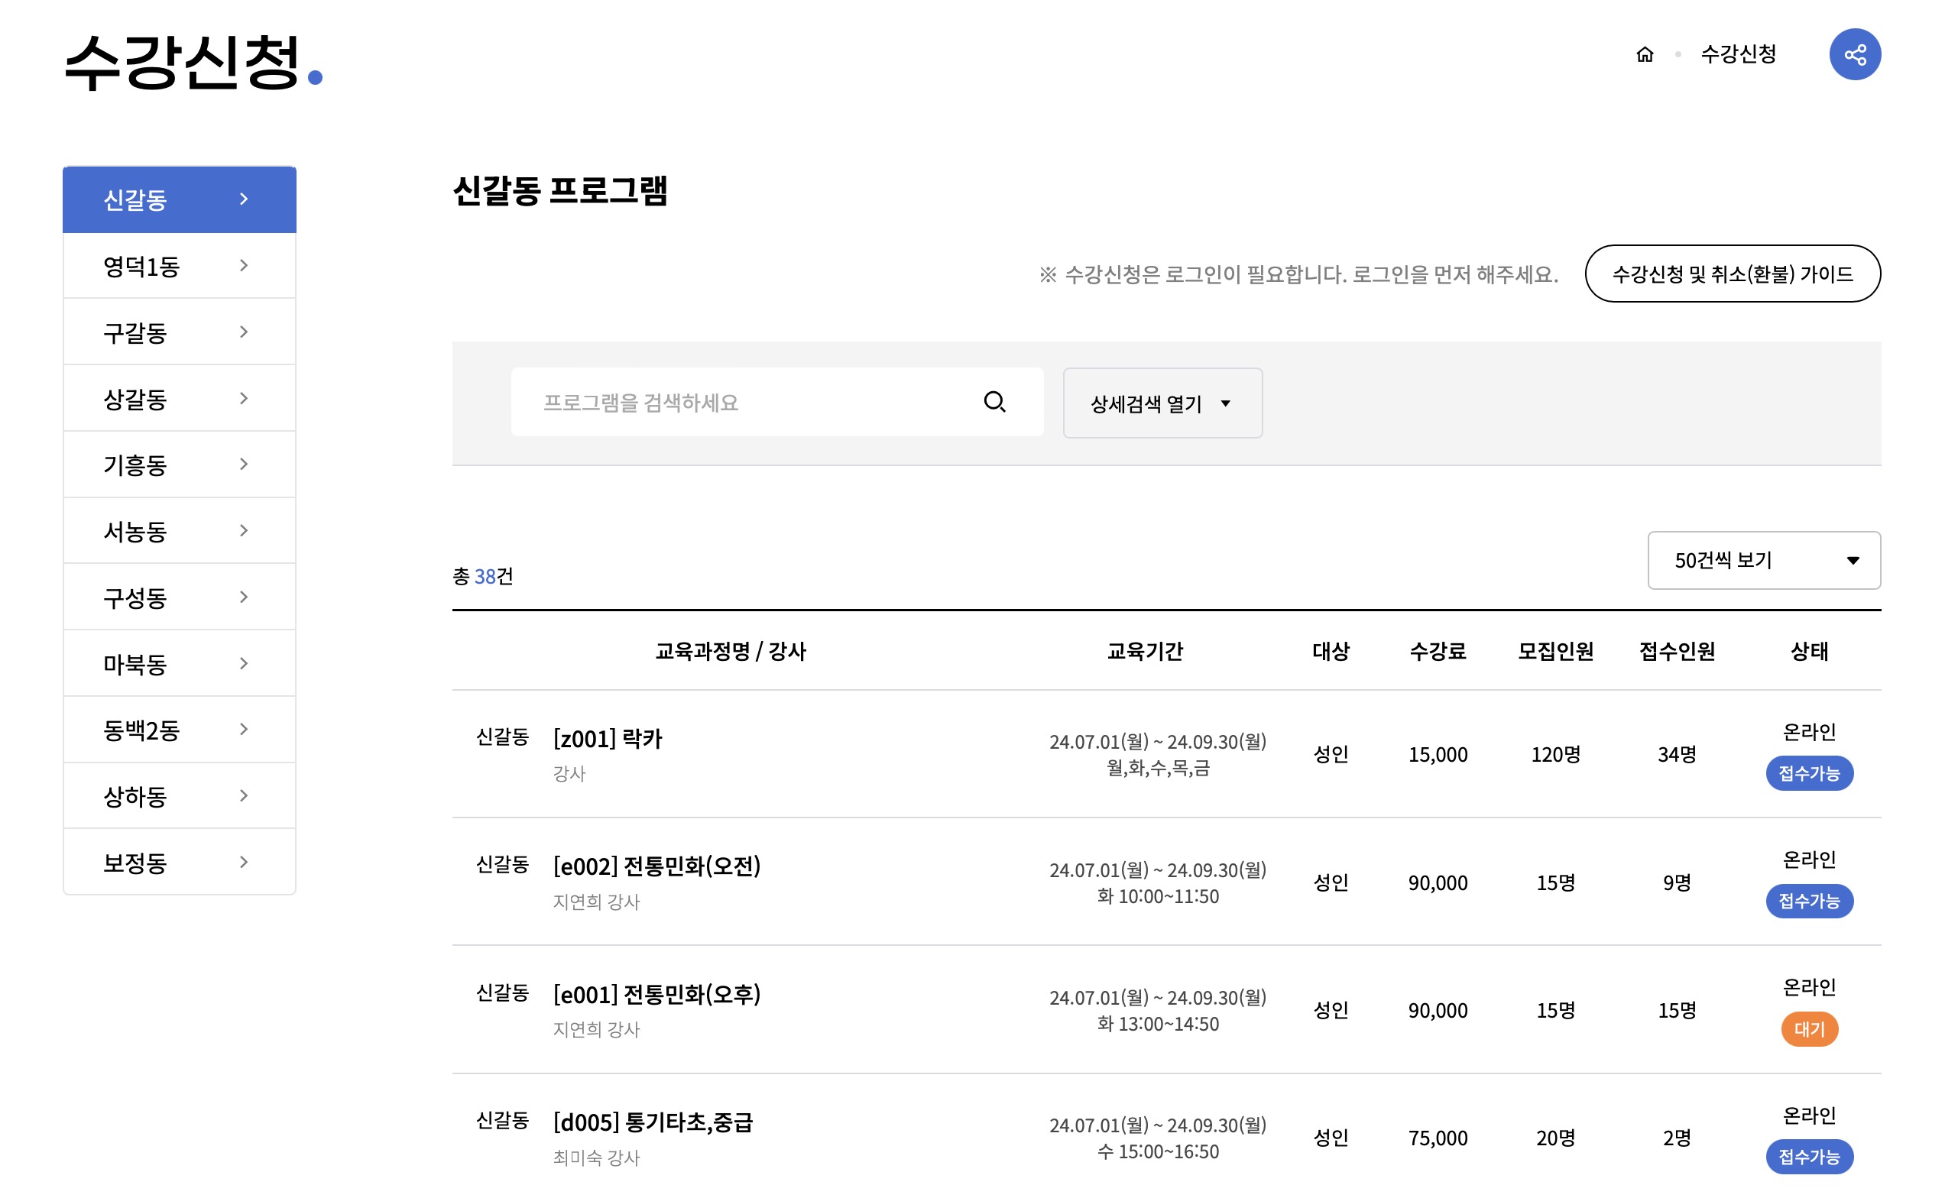The image size is (1958, 1198).
Task: Expand the 상세검색 열기 dropdown
Action: tap(1162, 403)
